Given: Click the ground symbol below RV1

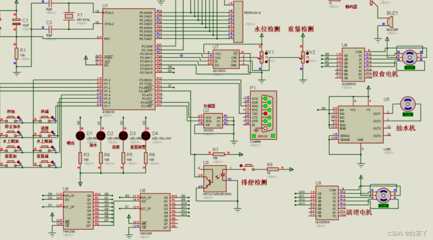Looking at the screenshot, I should click(x=261, y=81).
